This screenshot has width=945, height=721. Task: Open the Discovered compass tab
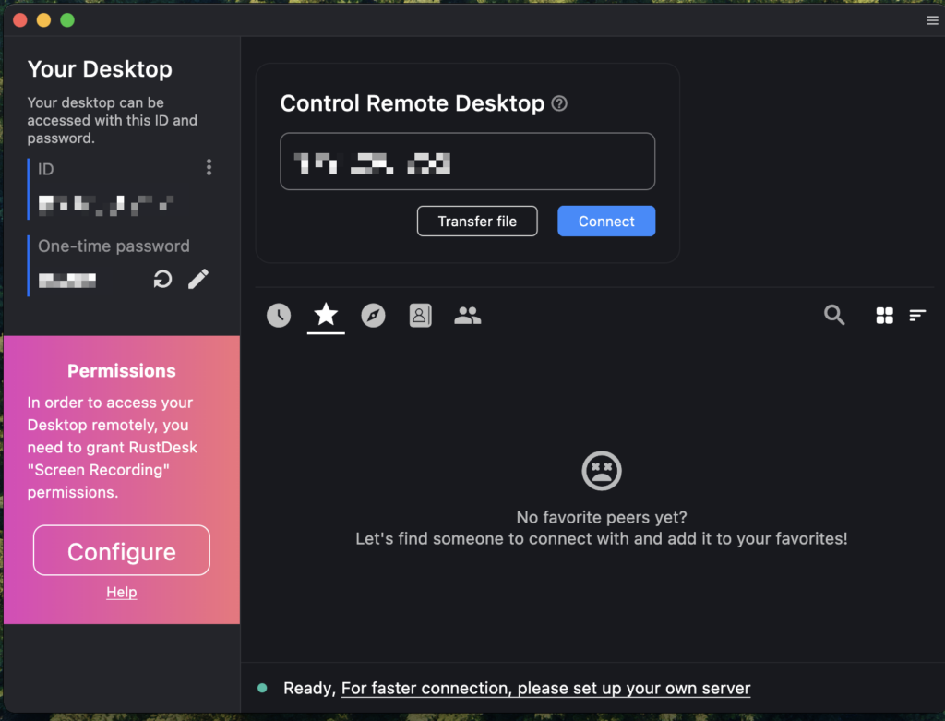[373, 316]
